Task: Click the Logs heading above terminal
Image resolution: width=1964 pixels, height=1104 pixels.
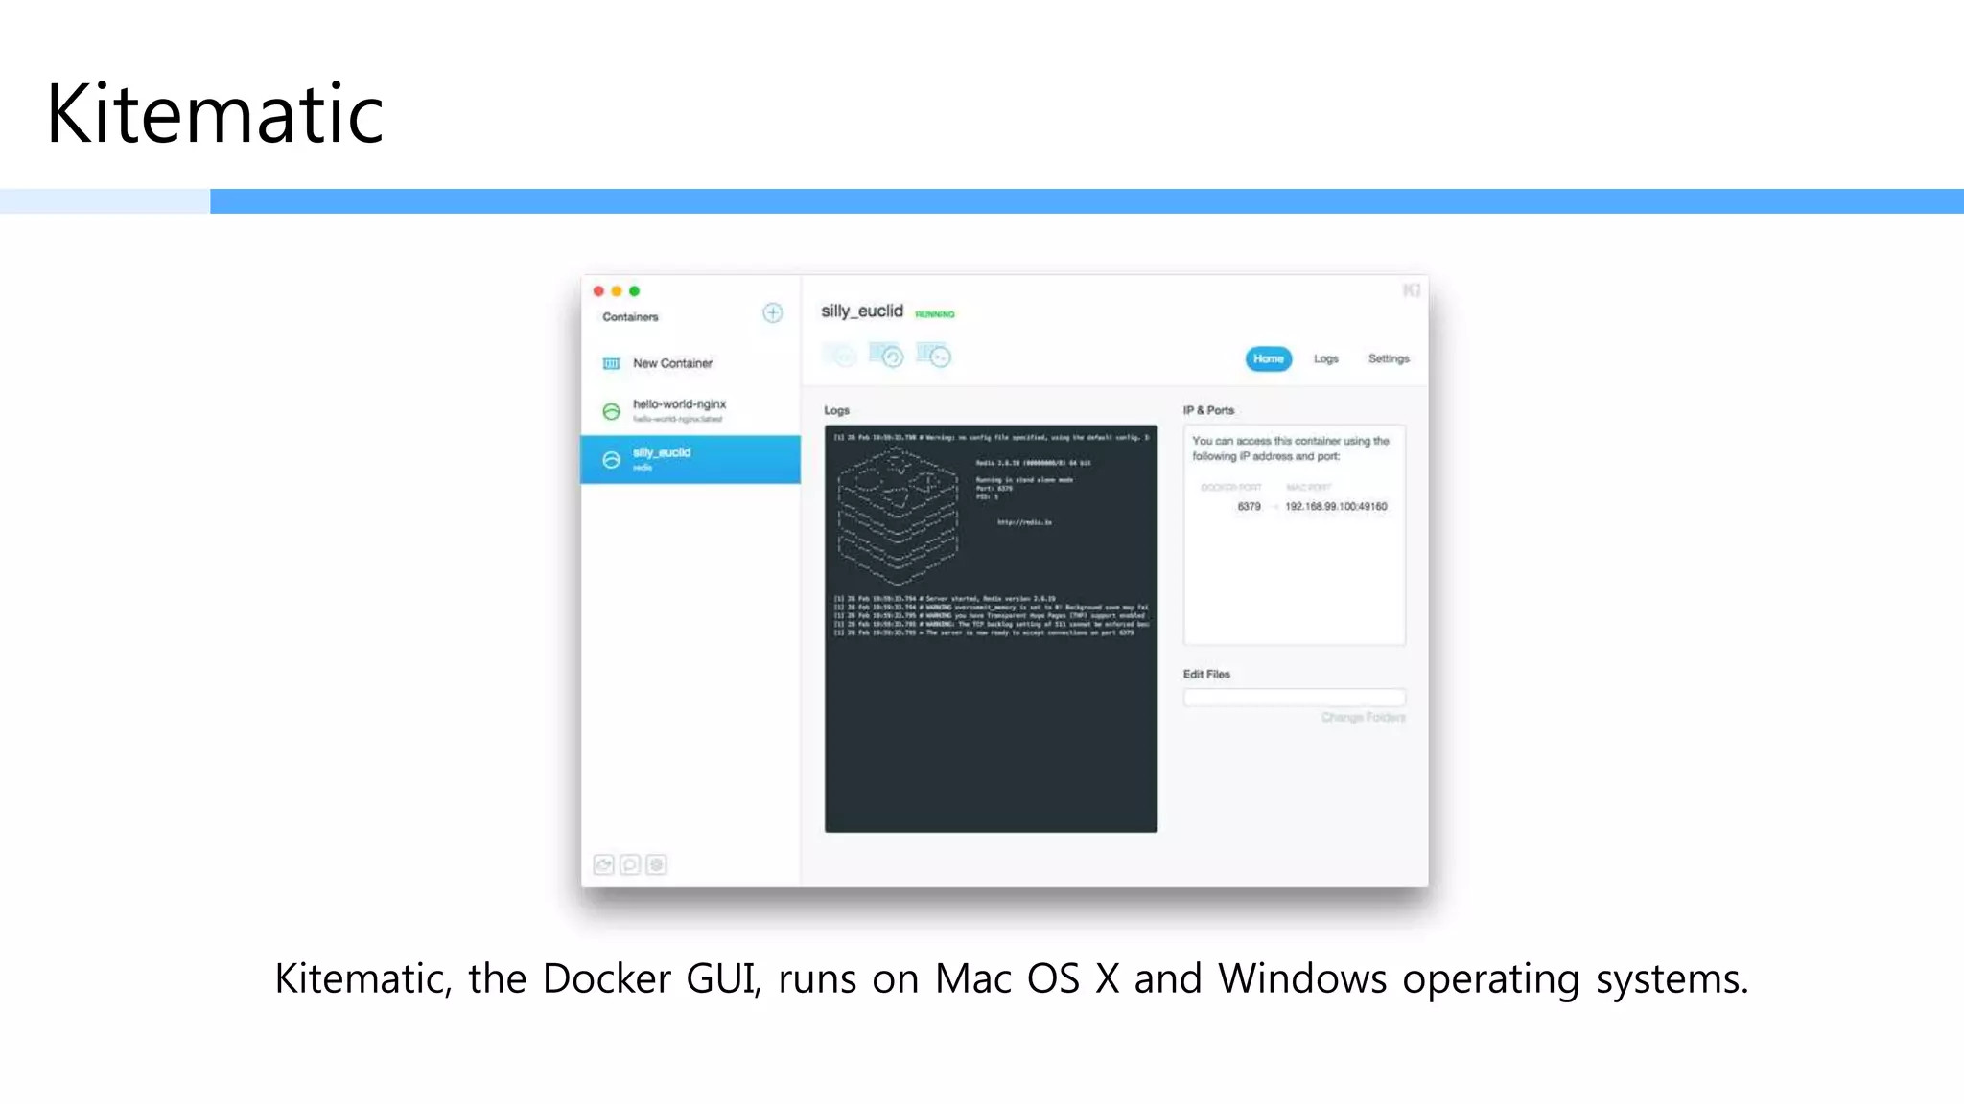Action: click(836, 410)
